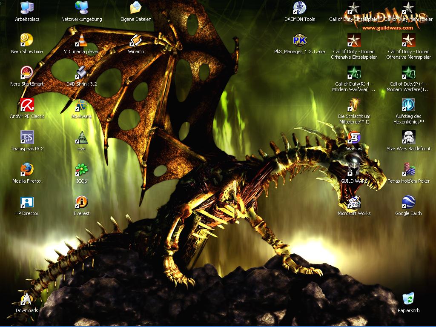The image size is (436, 327).
Task: Select the Arbeitsplatz desktop icon
Action: [x=27, y=8]
